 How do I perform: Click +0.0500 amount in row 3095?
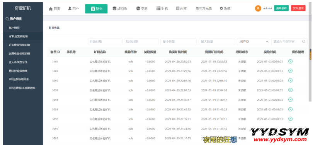[150, 110]
